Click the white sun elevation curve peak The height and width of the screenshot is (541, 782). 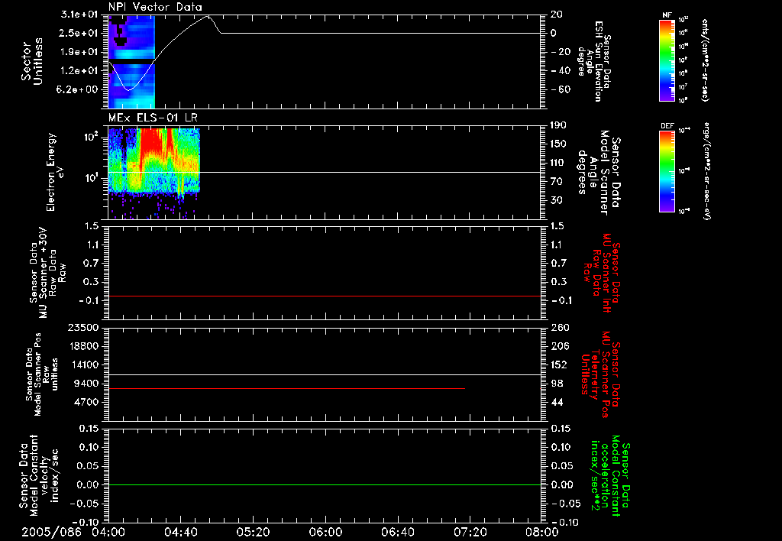click(x=208, y=17)
